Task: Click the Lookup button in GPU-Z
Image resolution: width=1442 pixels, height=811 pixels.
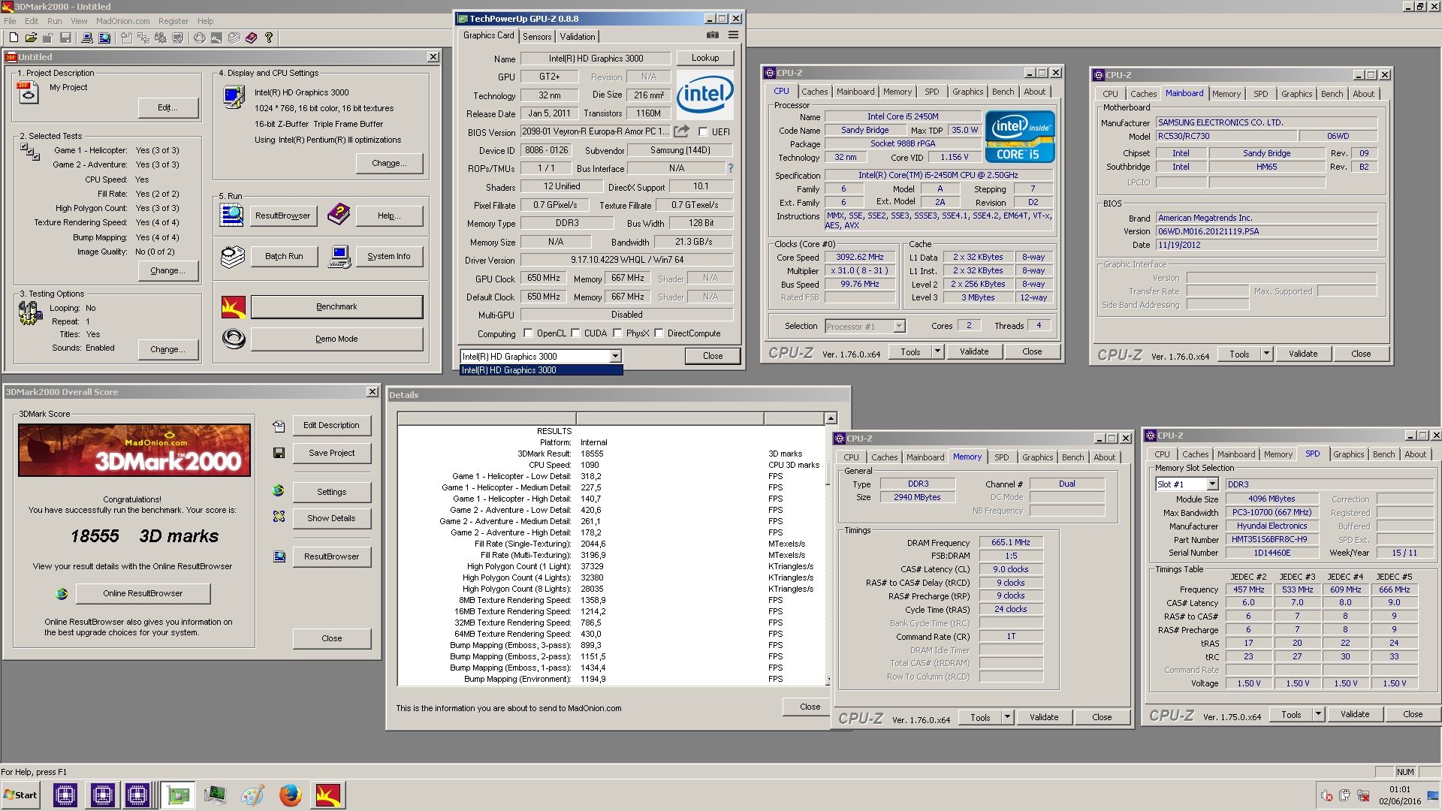Action: coord(705,58)
